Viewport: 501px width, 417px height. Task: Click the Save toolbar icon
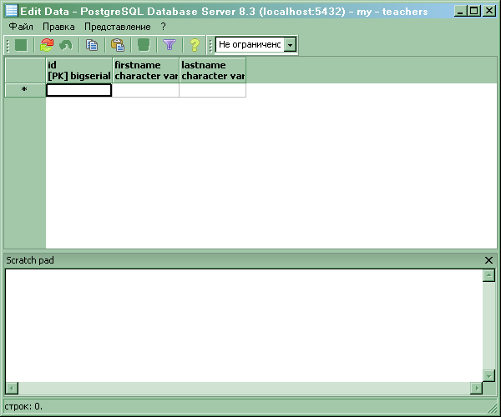[21, 45]
